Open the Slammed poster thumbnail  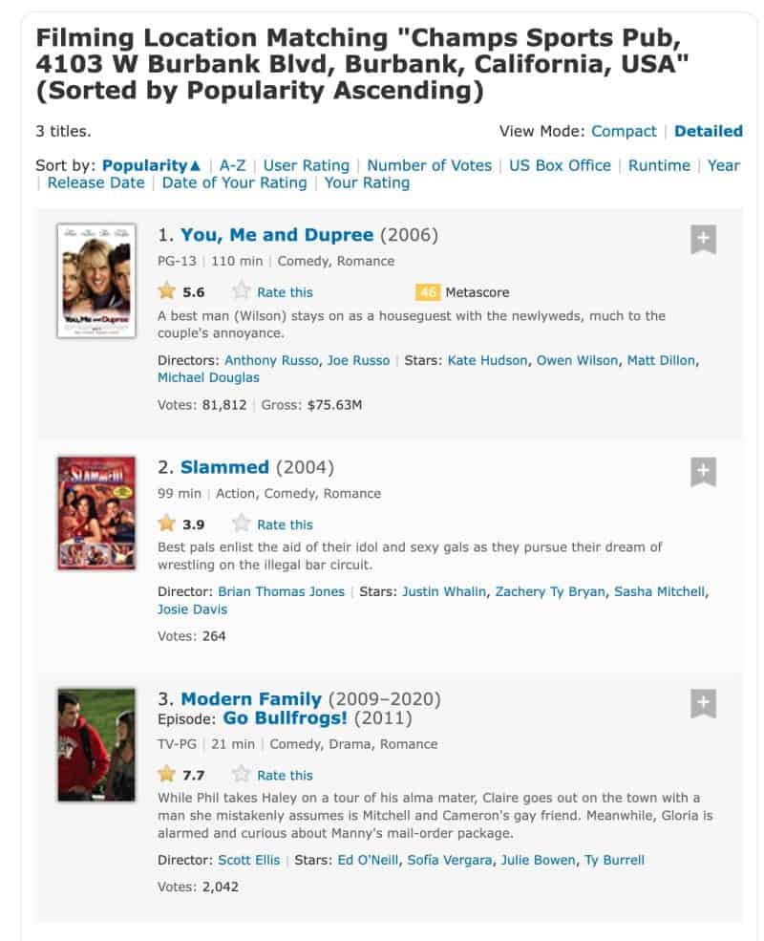pyautogui.click(x=96, y=513)
